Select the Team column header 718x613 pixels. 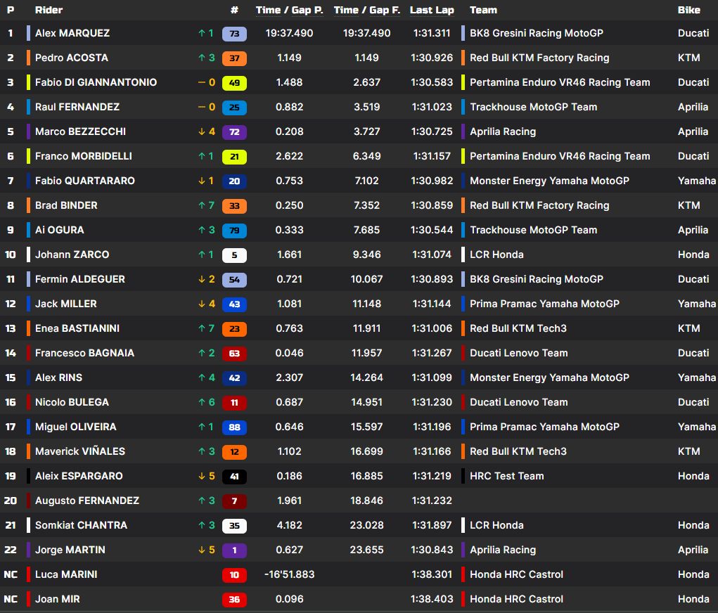tap(483, 10)
